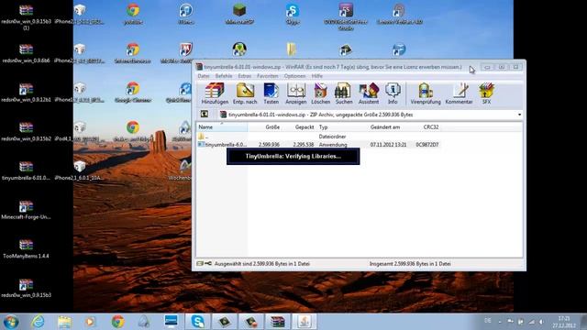This screenshot has width=587, height=330.
Task: Click the key icon in WinRAR status bar
Action: point(208,264)
